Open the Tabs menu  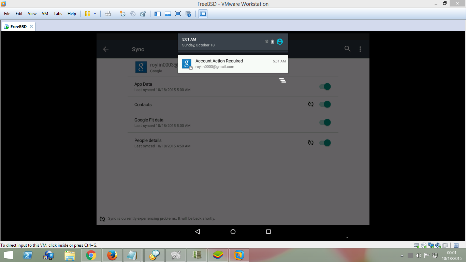pyautogui.click(x=58, y=14)
